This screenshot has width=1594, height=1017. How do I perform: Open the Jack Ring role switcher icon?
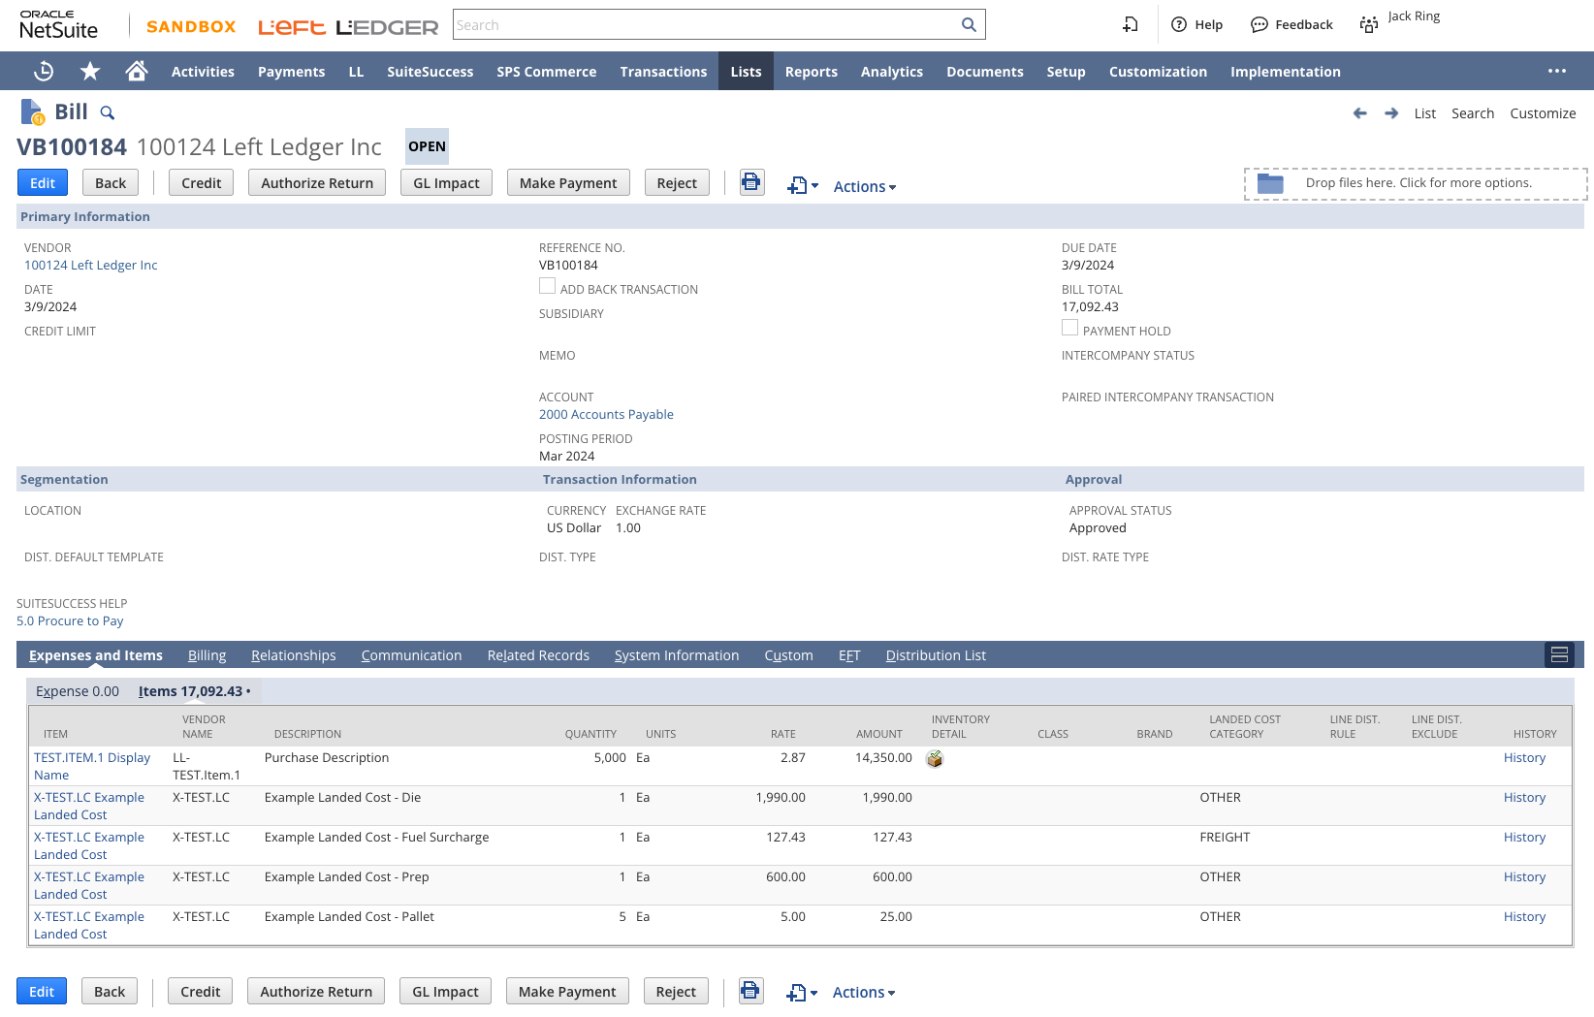[1369, 25]
